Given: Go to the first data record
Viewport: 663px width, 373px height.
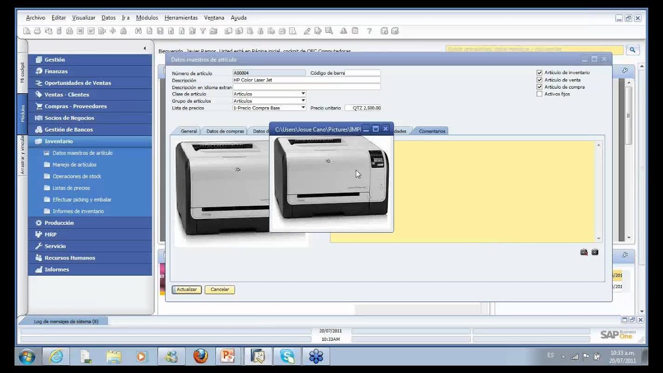Looking at the screenshot, I should [160, 31].
